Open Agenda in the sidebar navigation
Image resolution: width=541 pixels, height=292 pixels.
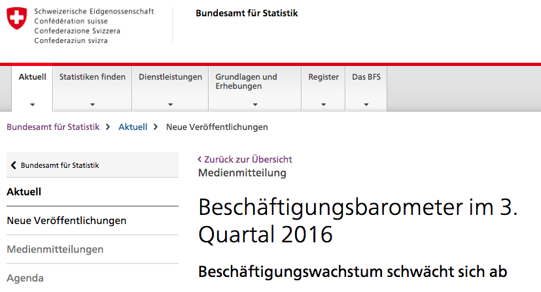(26, 278)
